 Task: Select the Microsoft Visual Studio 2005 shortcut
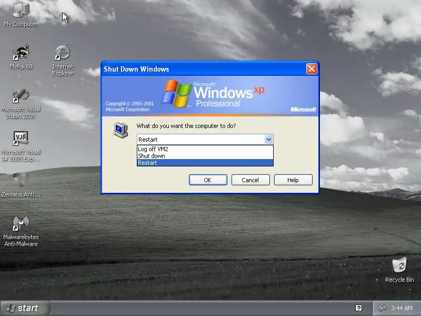[x=21, y=104]
